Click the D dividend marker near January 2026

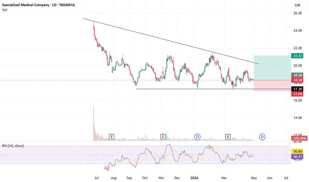coord(197,137)
